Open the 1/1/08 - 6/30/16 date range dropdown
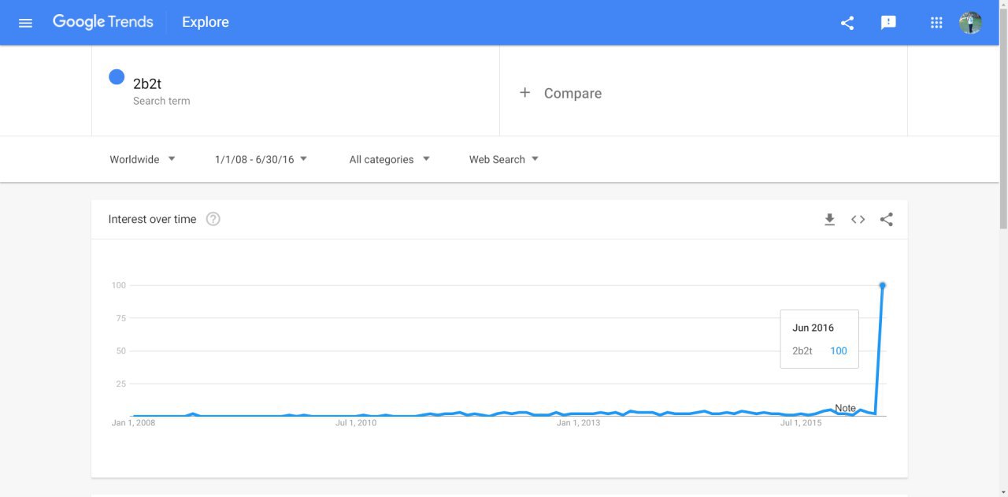 tap(261, 159)
